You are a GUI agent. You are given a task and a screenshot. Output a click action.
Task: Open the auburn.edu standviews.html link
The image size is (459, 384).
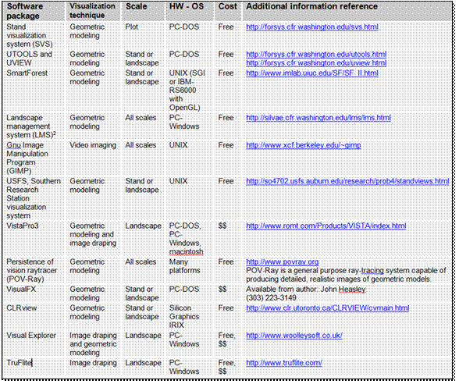point(347,181)
